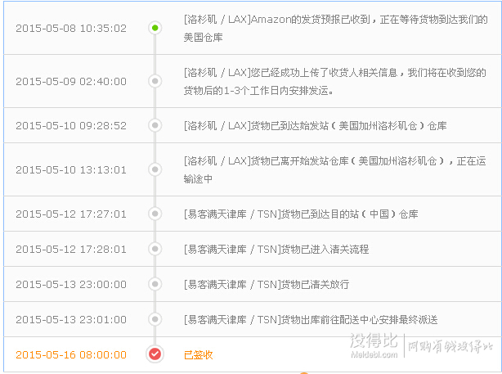Select orange timestamp 2015-05-16 08:00:00
Viewport: 502px width, 374px height.
pyautogui.click(x=71, y=355)
